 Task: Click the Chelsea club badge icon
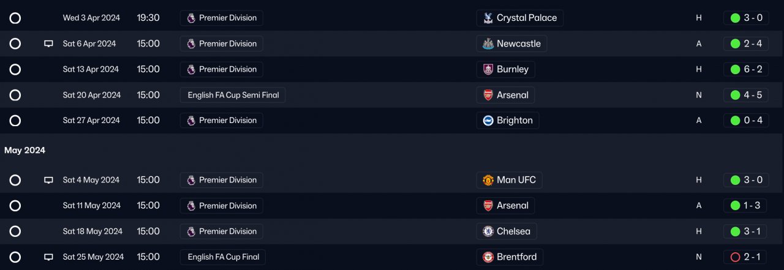point(488,231)
